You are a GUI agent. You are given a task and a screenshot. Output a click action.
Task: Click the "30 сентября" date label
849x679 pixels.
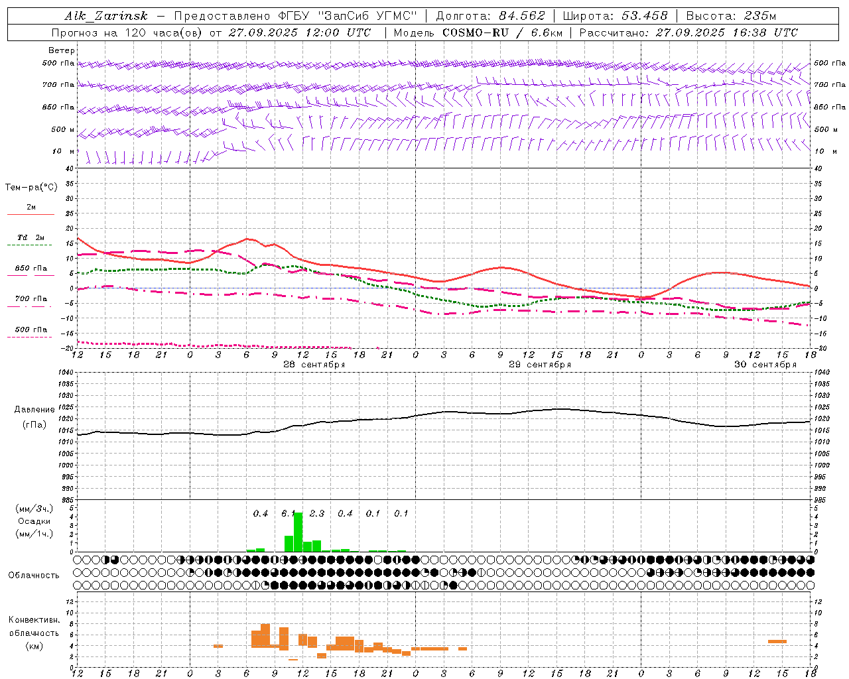coord(765,365)
